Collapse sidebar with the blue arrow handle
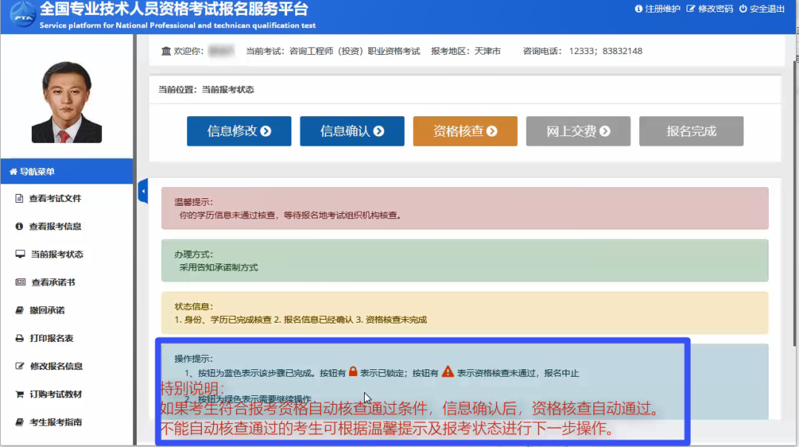Screen dimensions: 799x447 [143, 192]
